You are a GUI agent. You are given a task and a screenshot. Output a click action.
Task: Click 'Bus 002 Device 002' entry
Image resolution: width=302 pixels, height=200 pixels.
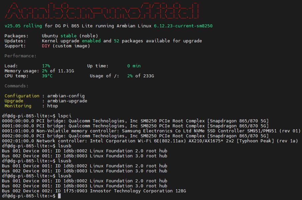click(26, 191)
